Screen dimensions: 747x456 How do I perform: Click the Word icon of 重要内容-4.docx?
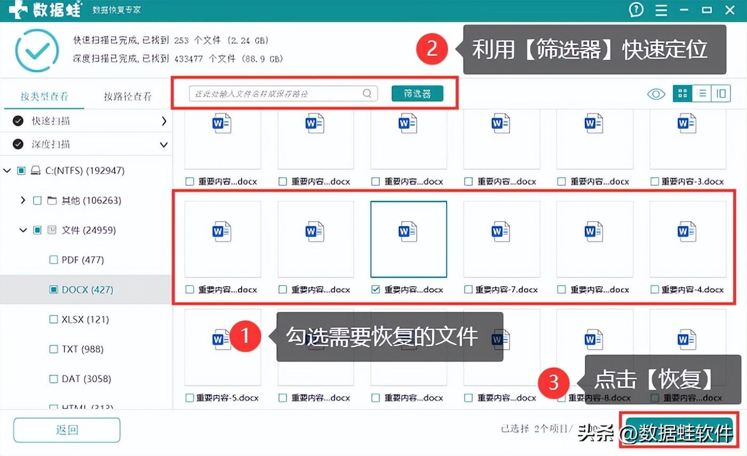(687, 232)
